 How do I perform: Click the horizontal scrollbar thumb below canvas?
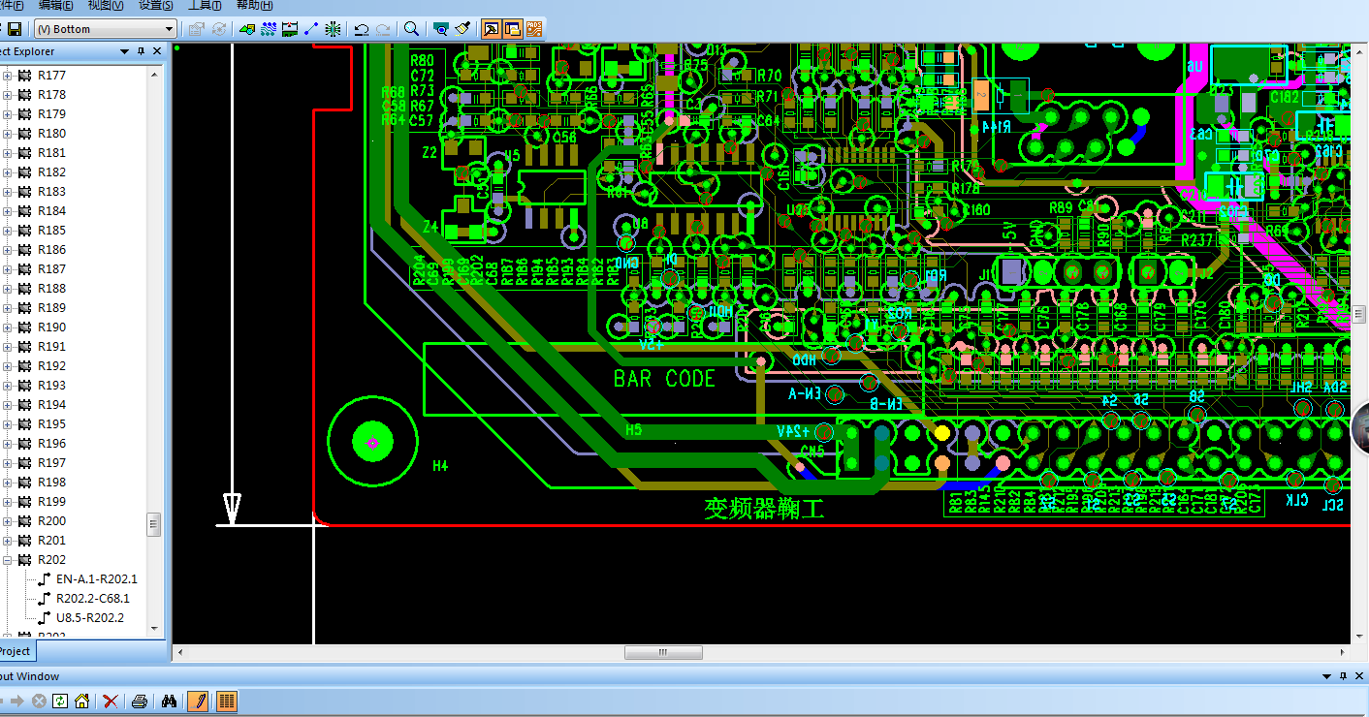[663, 653]
